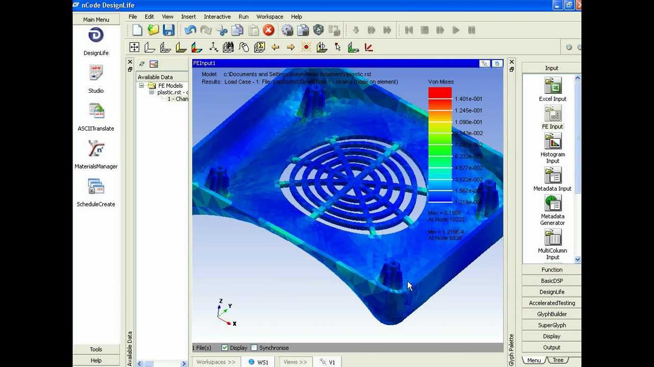654x367 pixels.
Task: Click the red hotspot starburst icon
Action: 306,47
